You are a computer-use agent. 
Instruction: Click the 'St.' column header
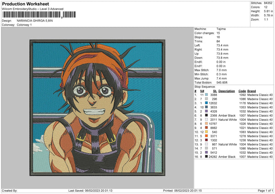(215, 91)
